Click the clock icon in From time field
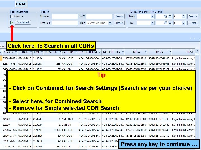The width and height of the screenshot is (201, 150). point(166,16)
